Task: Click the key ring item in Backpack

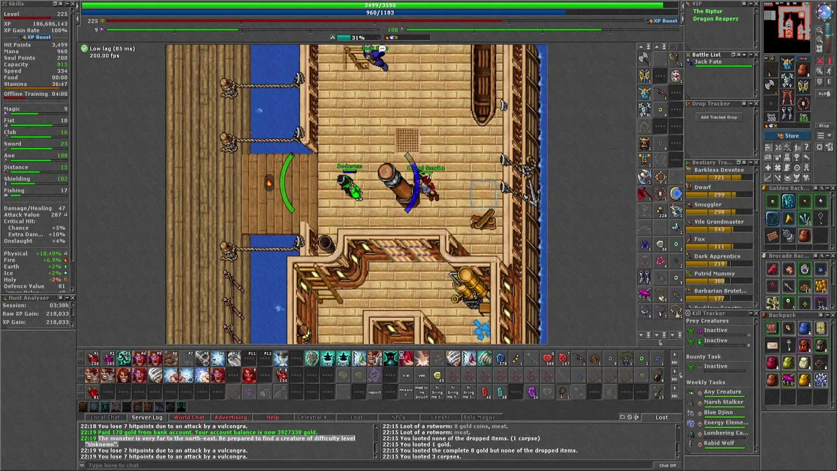Action: coord(789,346)
